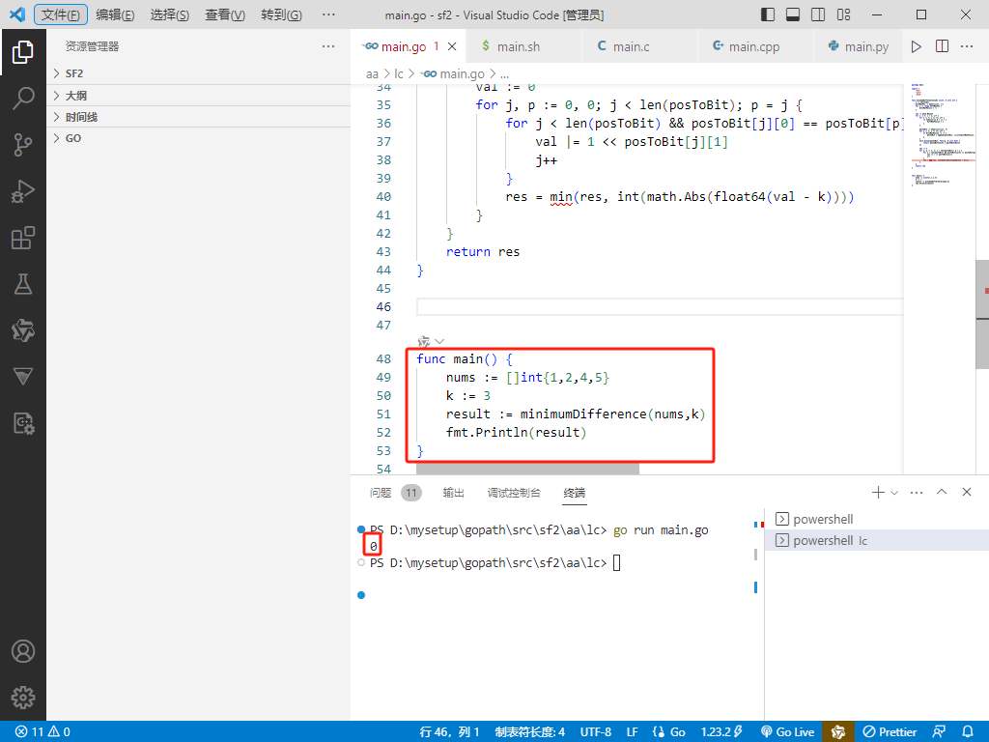989x742 pixels.
Task: Open the 文件(F) menu
Action: (61, 14)
